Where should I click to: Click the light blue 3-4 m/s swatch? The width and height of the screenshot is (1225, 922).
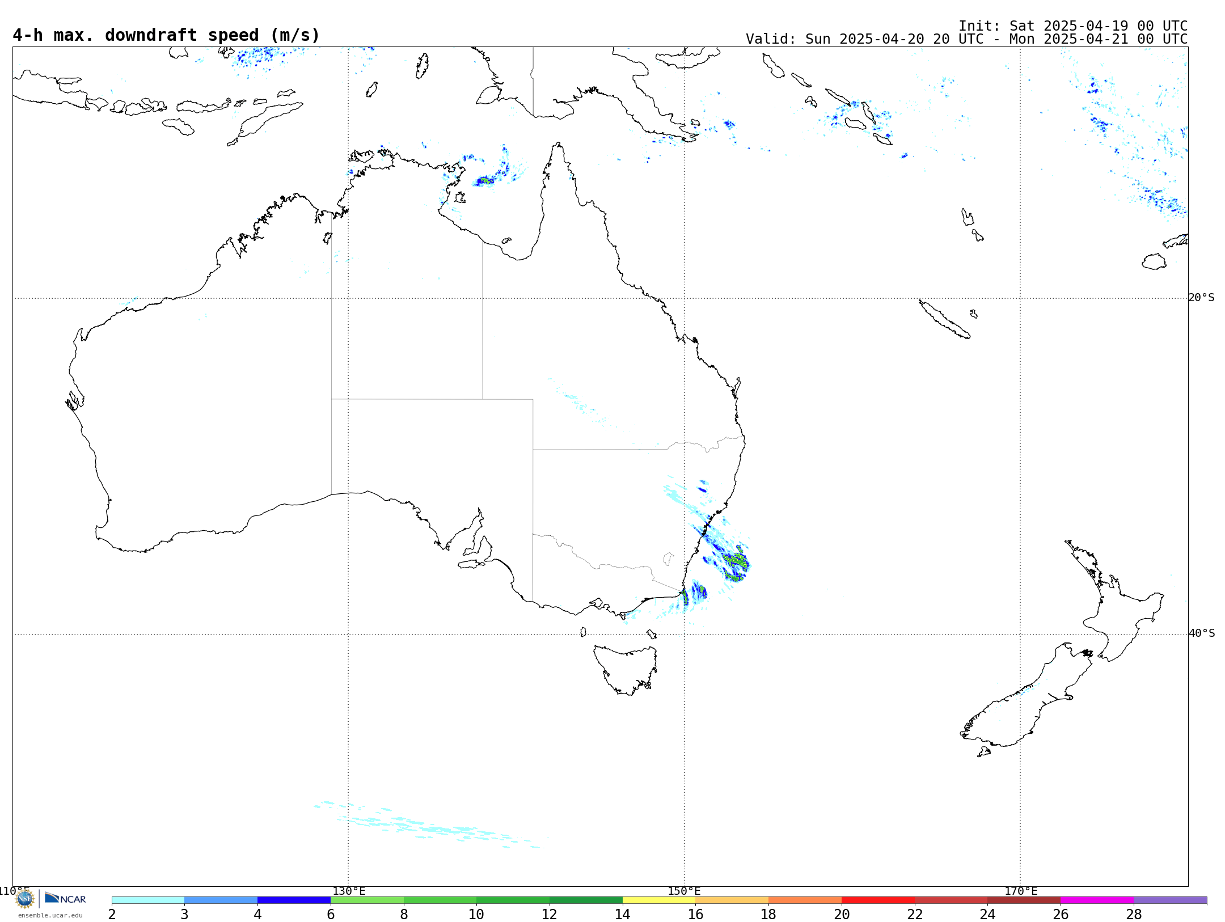click(x=221, y=900)
